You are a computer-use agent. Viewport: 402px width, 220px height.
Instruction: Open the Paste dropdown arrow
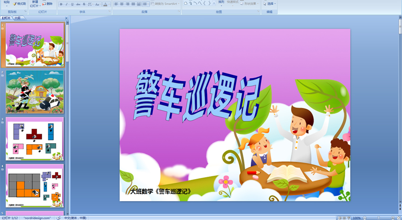(7, 6)
